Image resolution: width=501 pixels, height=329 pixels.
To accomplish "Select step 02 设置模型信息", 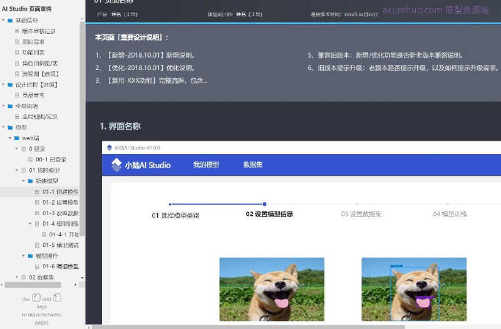I will click(269, 214).
